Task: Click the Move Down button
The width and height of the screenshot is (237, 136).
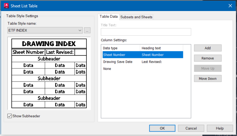Action: tap(208, 79)
